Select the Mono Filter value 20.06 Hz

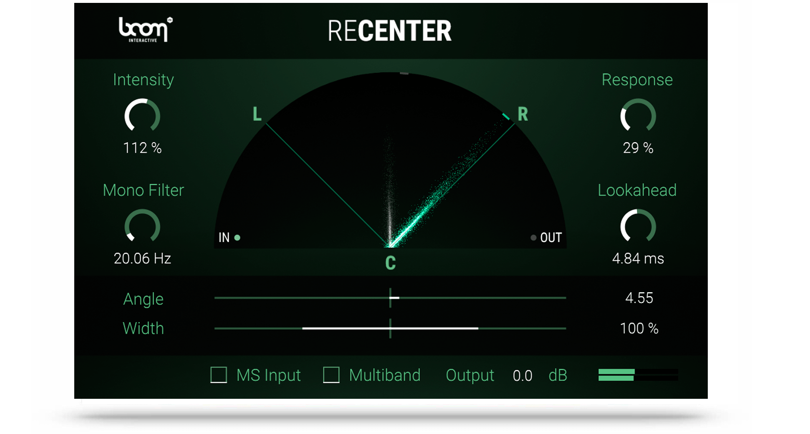(142, 258)
